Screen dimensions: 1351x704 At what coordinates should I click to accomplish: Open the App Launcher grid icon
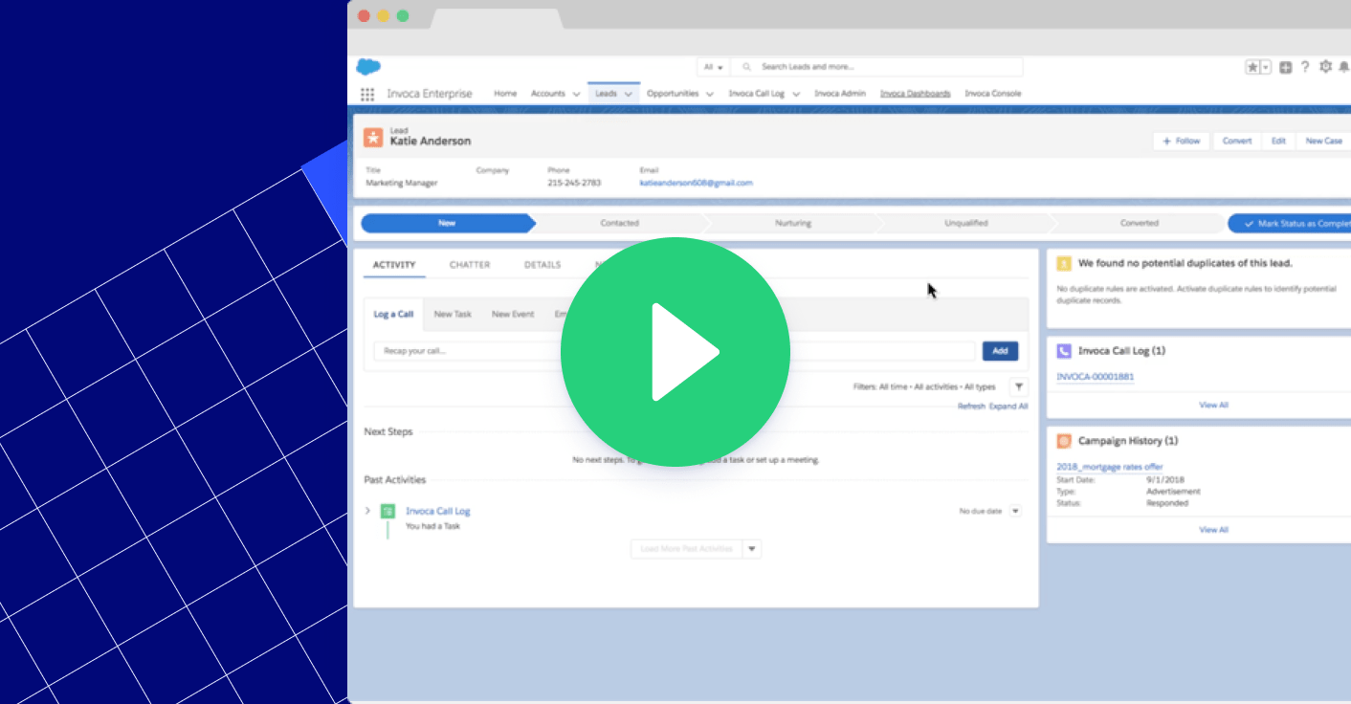[366, 93]
